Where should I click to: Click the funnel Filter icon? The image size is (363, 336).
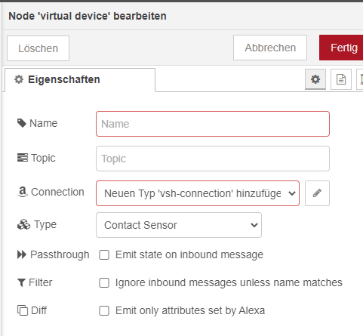21,282
